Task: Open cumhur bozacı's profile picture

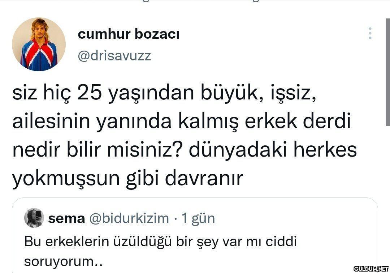Action: [x=39, y=44]
